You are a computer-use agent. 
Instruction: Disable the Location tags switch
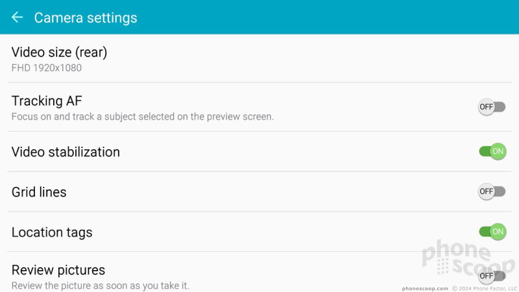(x=492, y=232)
